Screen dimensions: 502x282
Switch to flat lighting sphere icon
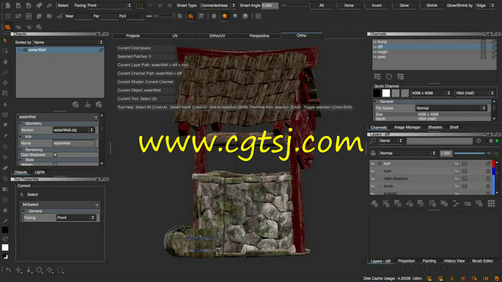tap(214, 16)
